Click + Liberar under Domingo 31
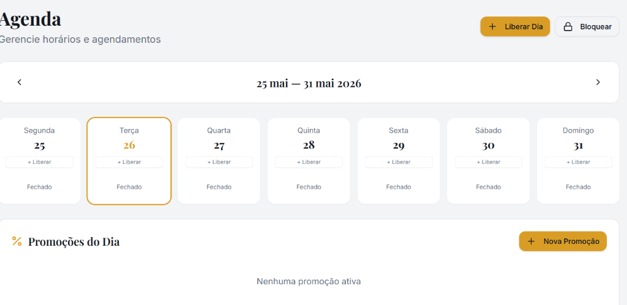627x305 pixels. click(578, 162)
